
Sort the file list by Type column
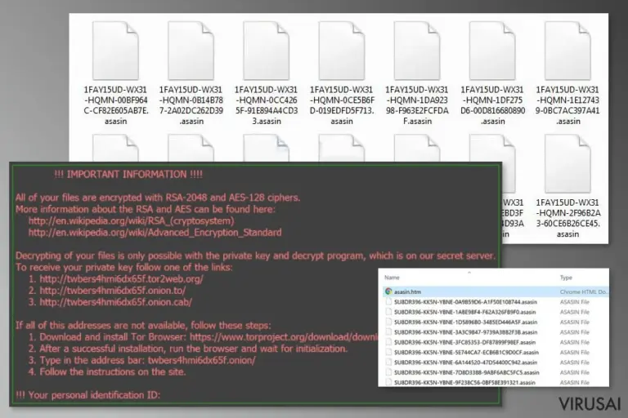point(566,278)
